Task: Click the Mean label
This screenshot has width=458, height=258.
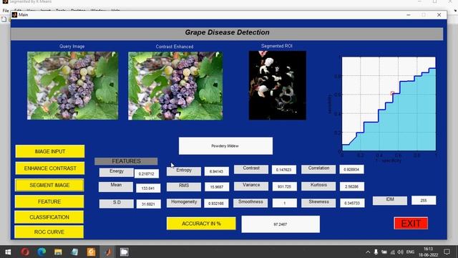Action: (x=116, y=187)
